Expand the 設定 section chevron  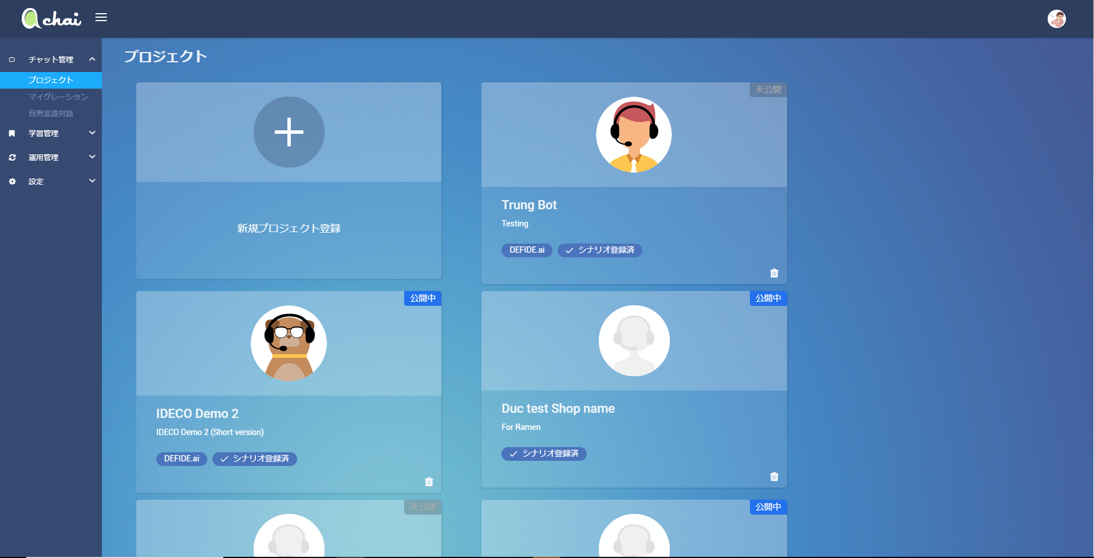(x=92, y=181)
